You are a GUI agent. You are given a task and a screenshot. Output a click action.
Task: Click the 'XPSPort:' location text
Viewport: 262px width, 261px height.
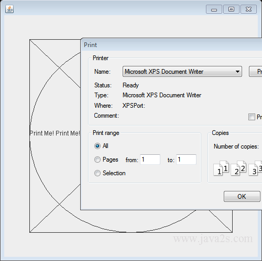134,106
